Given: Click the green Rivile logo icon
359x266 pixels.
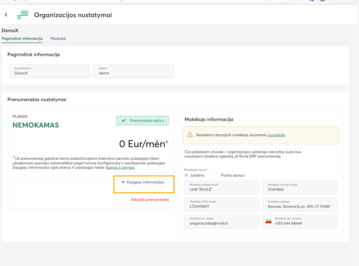Looking at the screenshot, I should 23,15.
